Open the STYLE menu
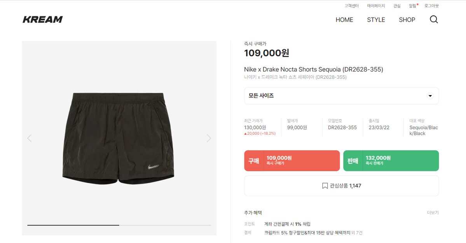This screenshot has height=243, width=466. tap(376, 20)
